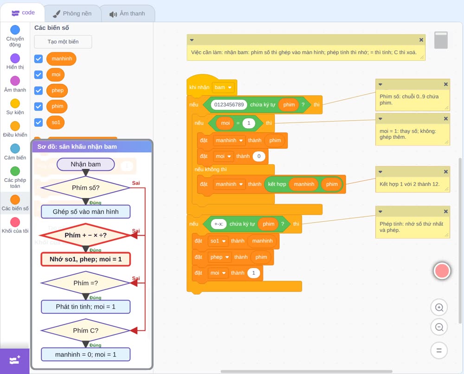464x374 pixels.
Task: Select the Chuyển động block category
Action: tap(15, 36)
